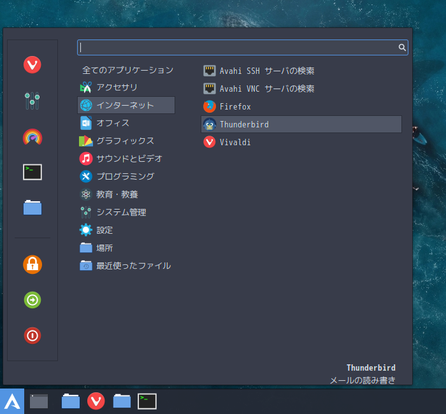Select the インターネット category

click(126, 105)
